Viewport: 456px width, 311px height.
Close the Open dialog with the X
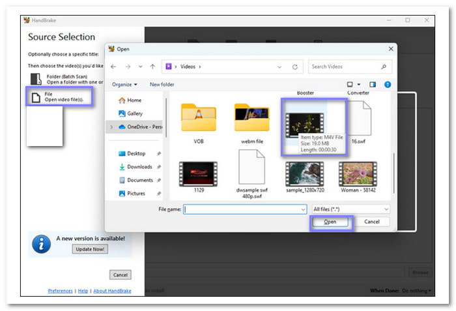(391, 49)
